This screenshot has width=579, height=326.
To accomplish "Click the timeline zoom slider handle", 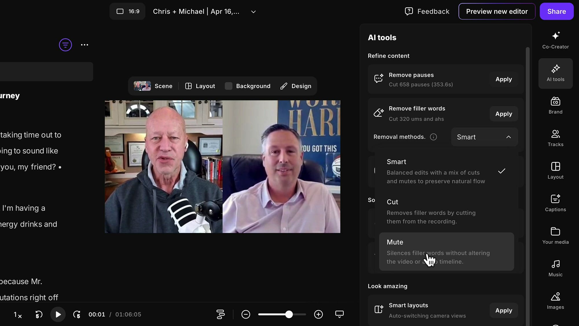I will 289,314.
